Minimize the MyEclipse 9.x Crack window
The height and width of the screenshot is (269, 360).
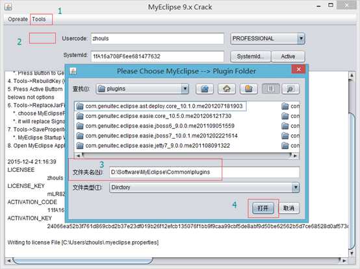point(318,6)
